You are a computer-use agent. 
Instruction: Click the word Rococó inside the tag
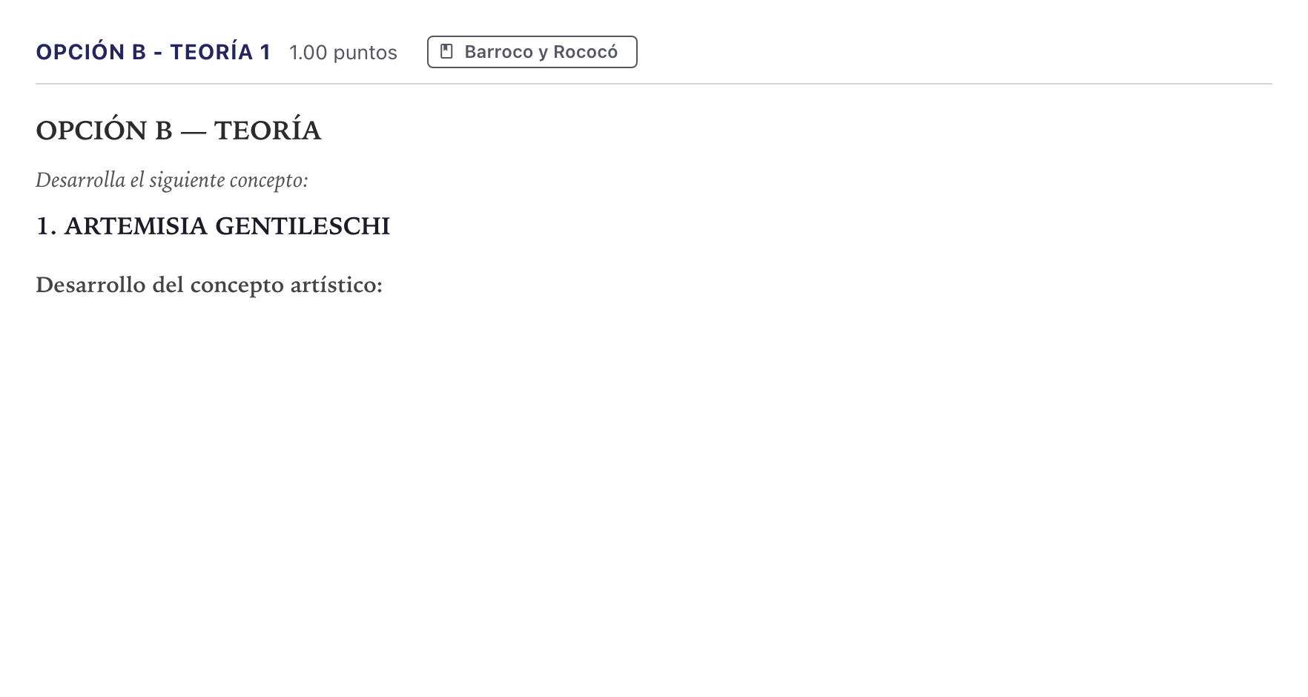point(585,52)
